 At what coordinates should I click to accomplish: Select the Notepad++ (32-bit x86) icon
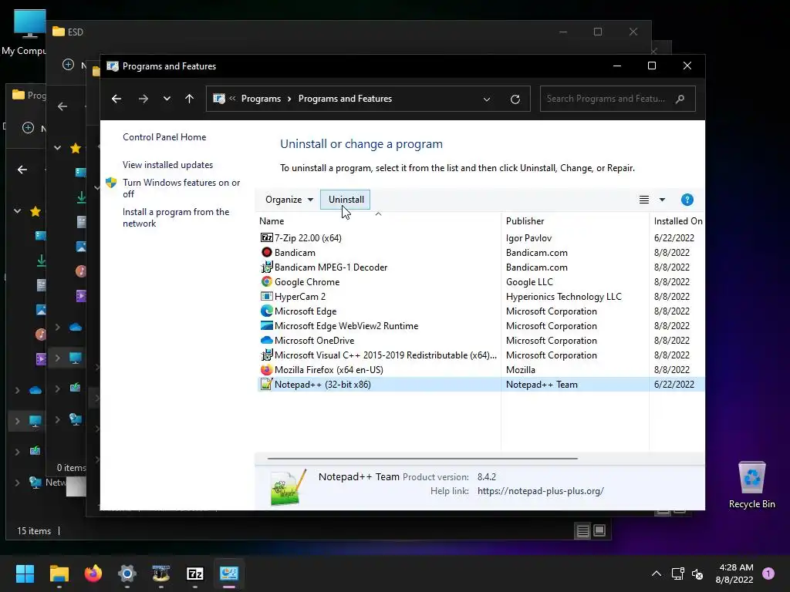click(x=266, y=384)
